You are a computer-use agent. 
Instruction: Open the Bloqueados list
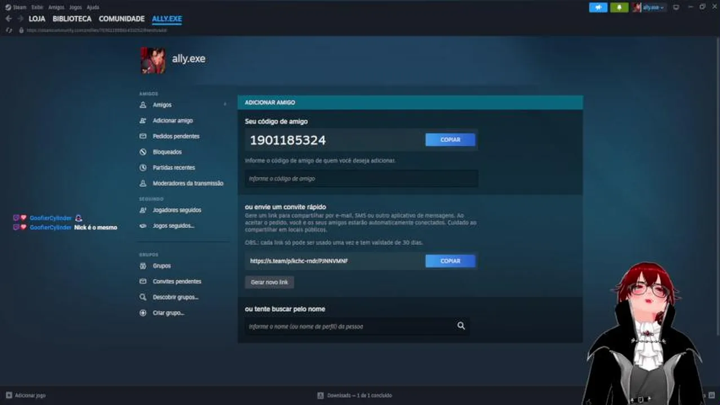tap(167, 152)
